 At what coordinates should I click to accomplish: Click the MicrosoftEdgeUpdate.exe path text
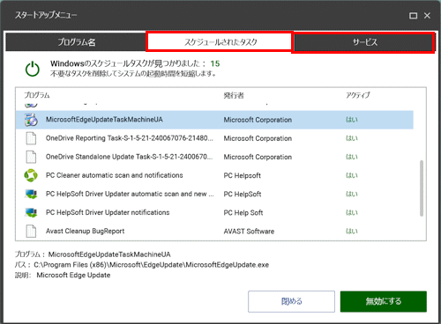tap(151, 265)
